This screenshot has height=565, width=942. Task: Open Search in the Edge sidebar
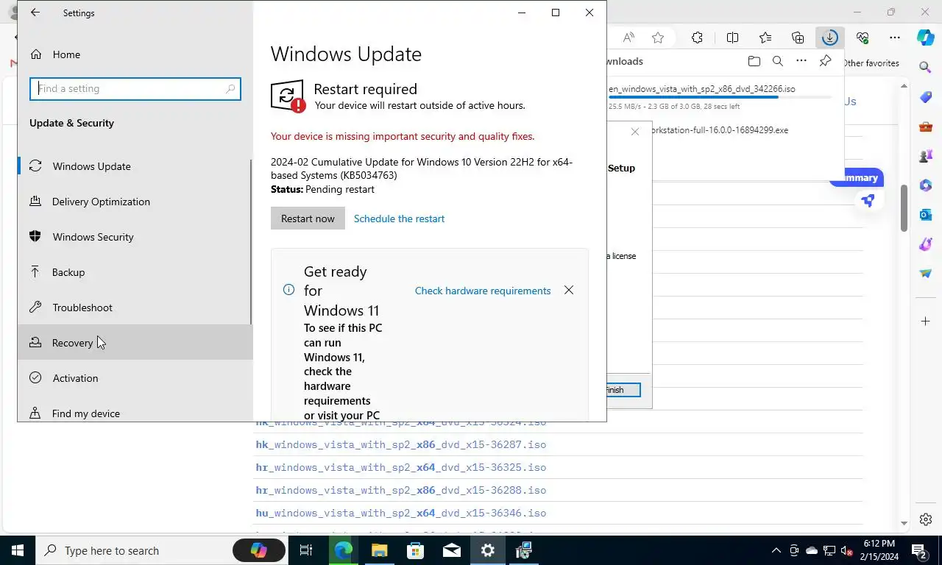(926, 68)
